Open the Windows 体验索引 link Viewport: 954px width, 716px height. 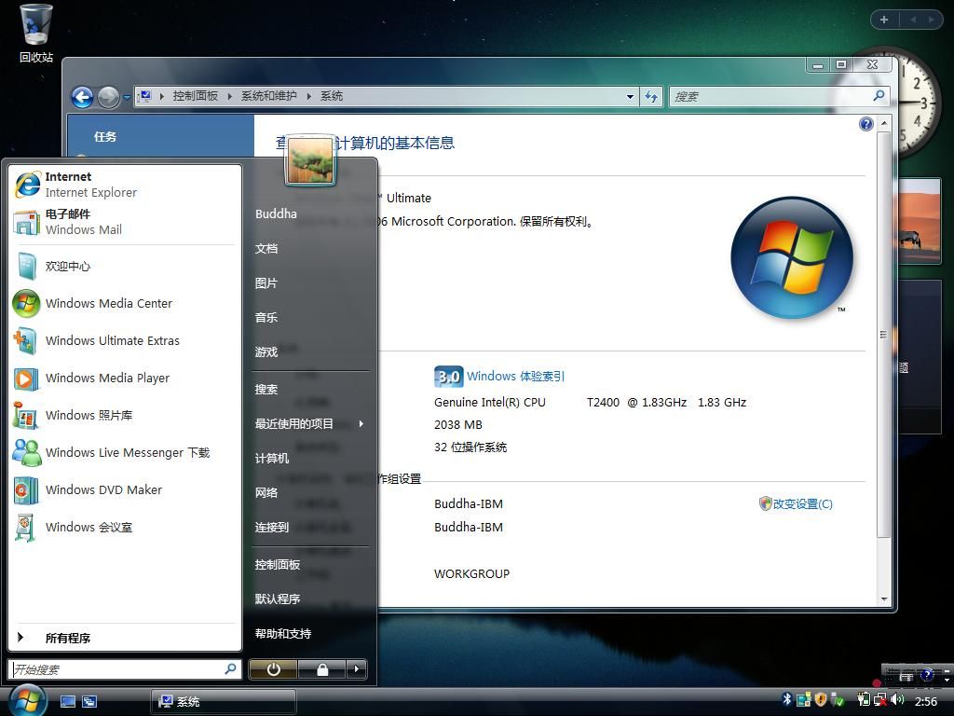pos(515,376)
